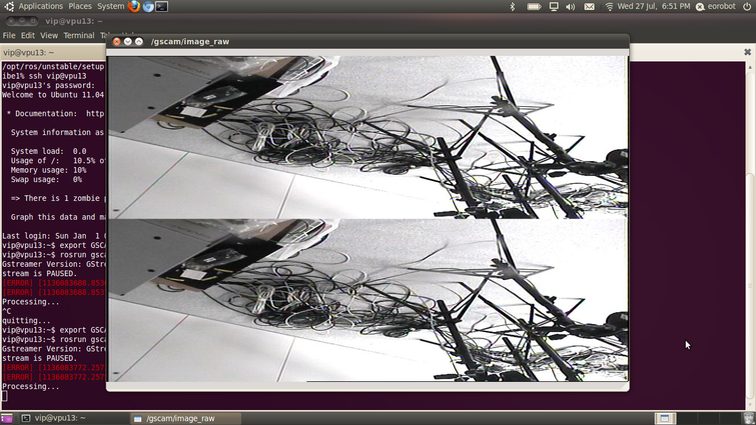Click the power/shutdown icon in the panel
Viewport: 756px width, 425px height.
(747, 6)
